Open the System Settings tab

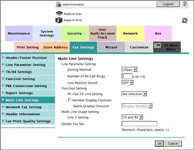coord(47,34)
